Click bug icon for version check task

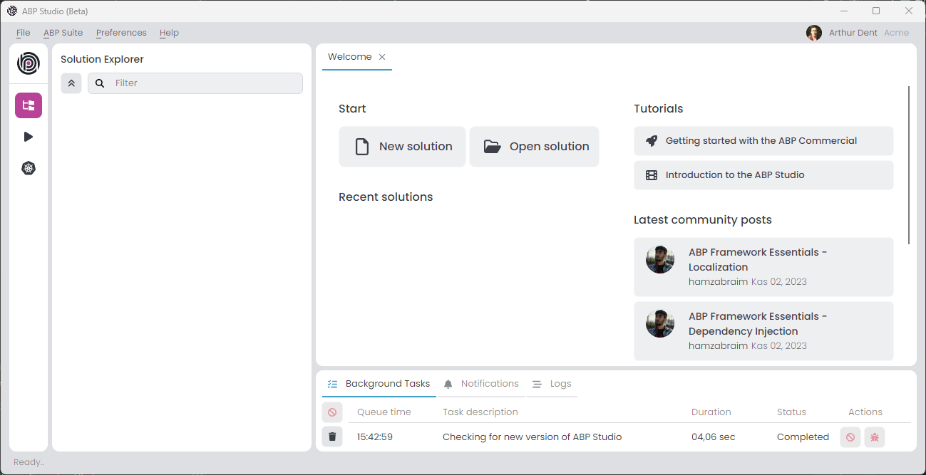tap(875, 437)
